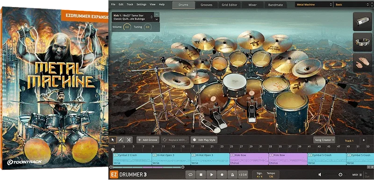This screenshot has height=180, width=374.
Task: Select the Cymbal 2 Crash Verse clip
Action: point(132,159)
